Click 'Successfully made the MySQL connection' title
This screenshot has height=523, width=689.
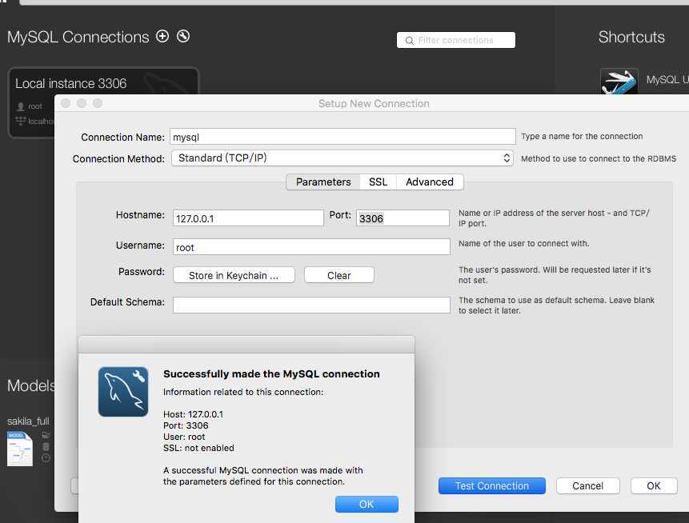(271, 373)
